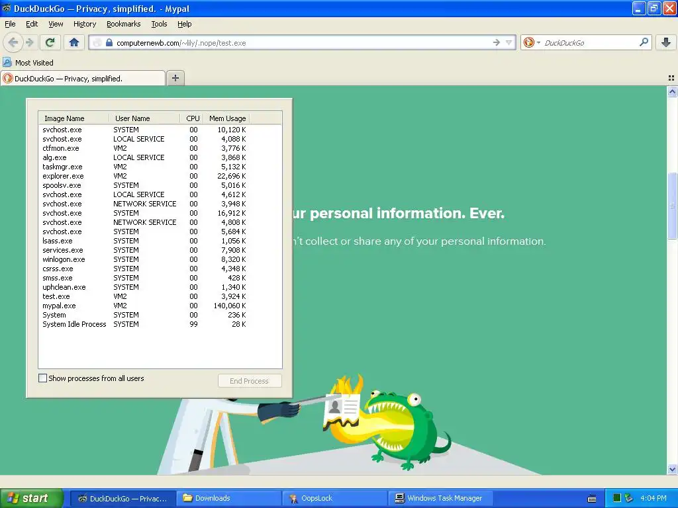Switch to the Downloads taskbar window
Viewport: 678px width, 508px height.
(x=229, y=499)
